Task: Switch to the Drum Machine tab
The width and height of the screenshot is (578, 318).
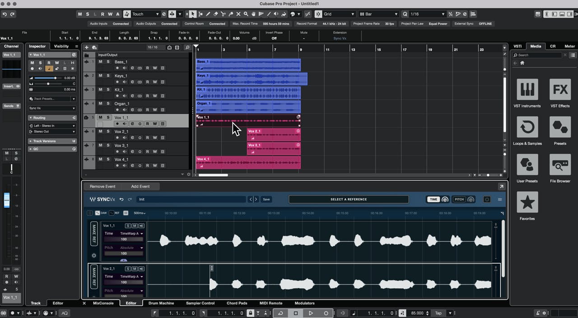Action: 161,303
